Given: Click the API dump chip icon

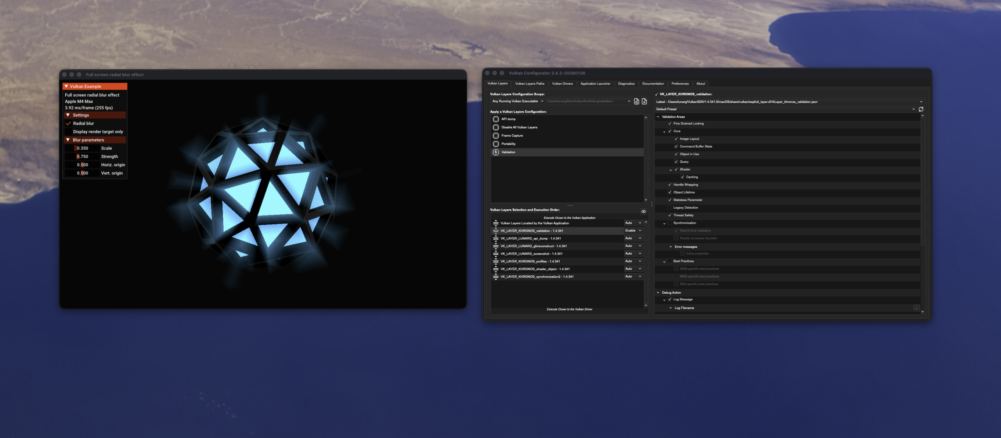Looking at the screenshot, I should coord(495,119).
